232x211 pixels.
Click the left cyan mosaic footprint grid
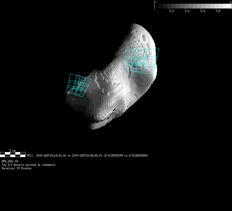[x=79, y=85]
